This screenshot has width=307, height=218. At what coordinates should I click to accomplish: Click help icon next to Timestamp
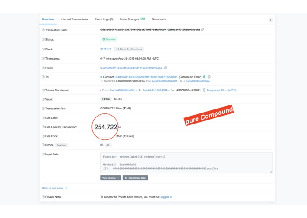pyautogui.click(x=43, y=58)
